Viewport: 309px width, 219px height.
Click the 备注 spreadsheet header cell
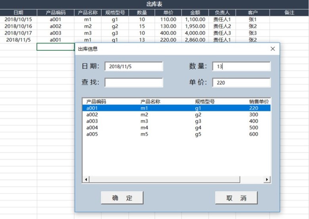(x=289, y=13)
